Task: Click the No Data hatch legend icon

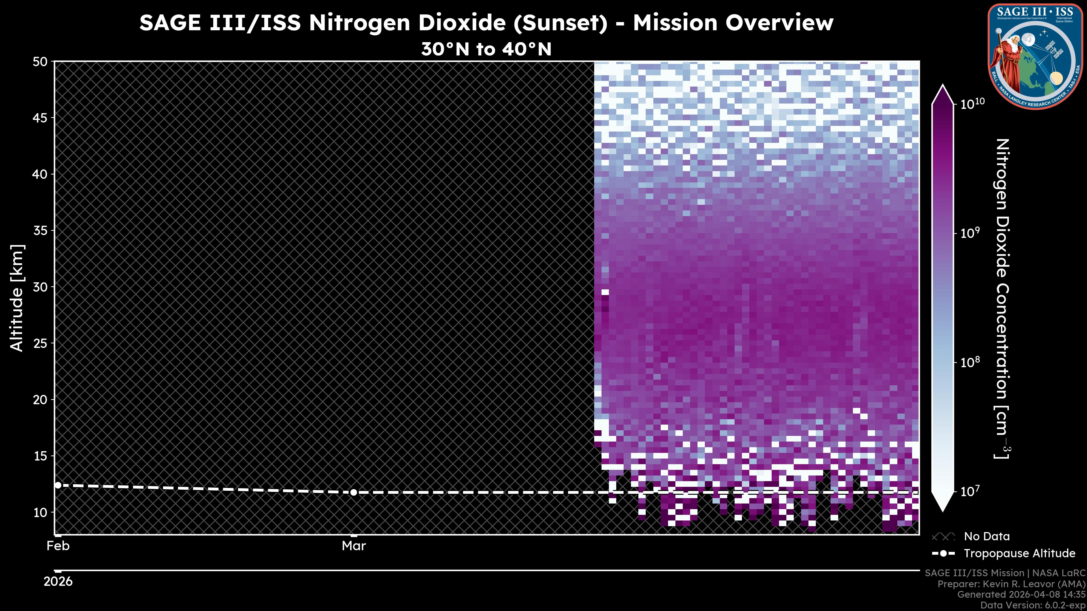Action: tap(943, 537)
